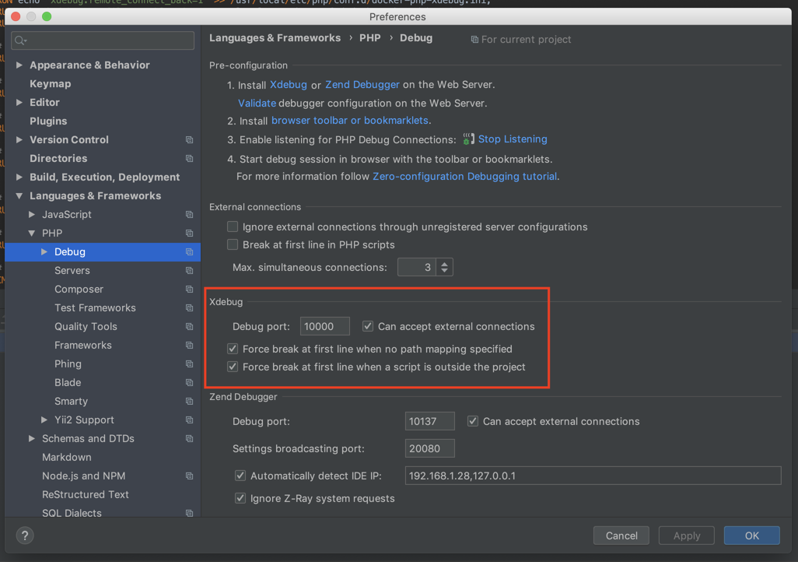The width and height of the screenshot is (798, 562).
Task: Uncheck Automatically detect IDE IP
Action: point(240,476)
